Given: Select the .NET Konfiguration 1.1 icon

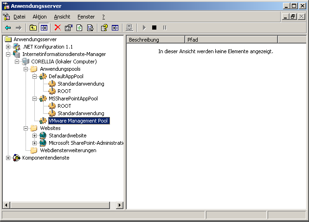Looking at the screenshot, I should (x=17, y=47).
